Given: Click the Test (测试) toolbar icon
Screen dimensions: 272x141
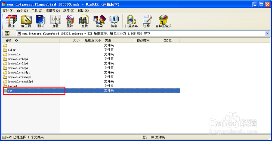Looking at the screenshot, I should click(x=41, y=21).
